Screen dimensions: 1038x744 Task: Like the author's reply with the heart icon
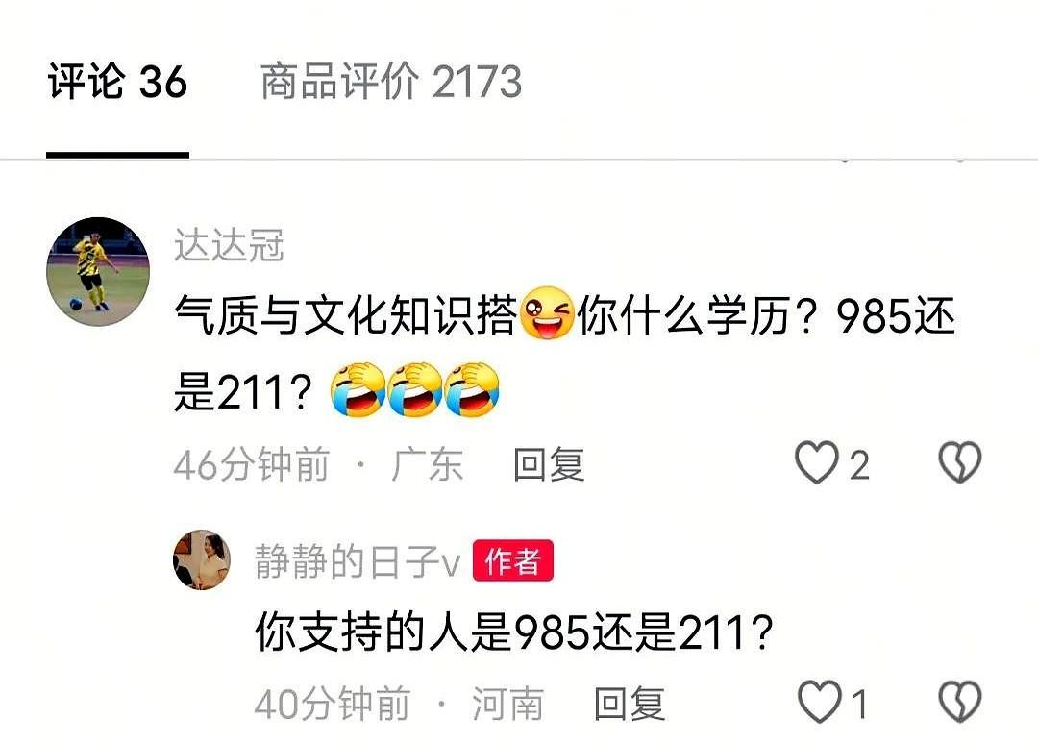pos(820,701)
